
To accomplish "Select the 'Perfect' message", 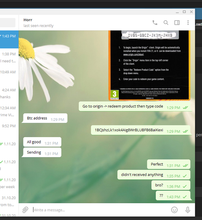I will (169, 164).
